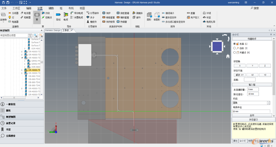Collapse the ribbon with the arrow
Screen dimensions: 276x147
(274, 26)
